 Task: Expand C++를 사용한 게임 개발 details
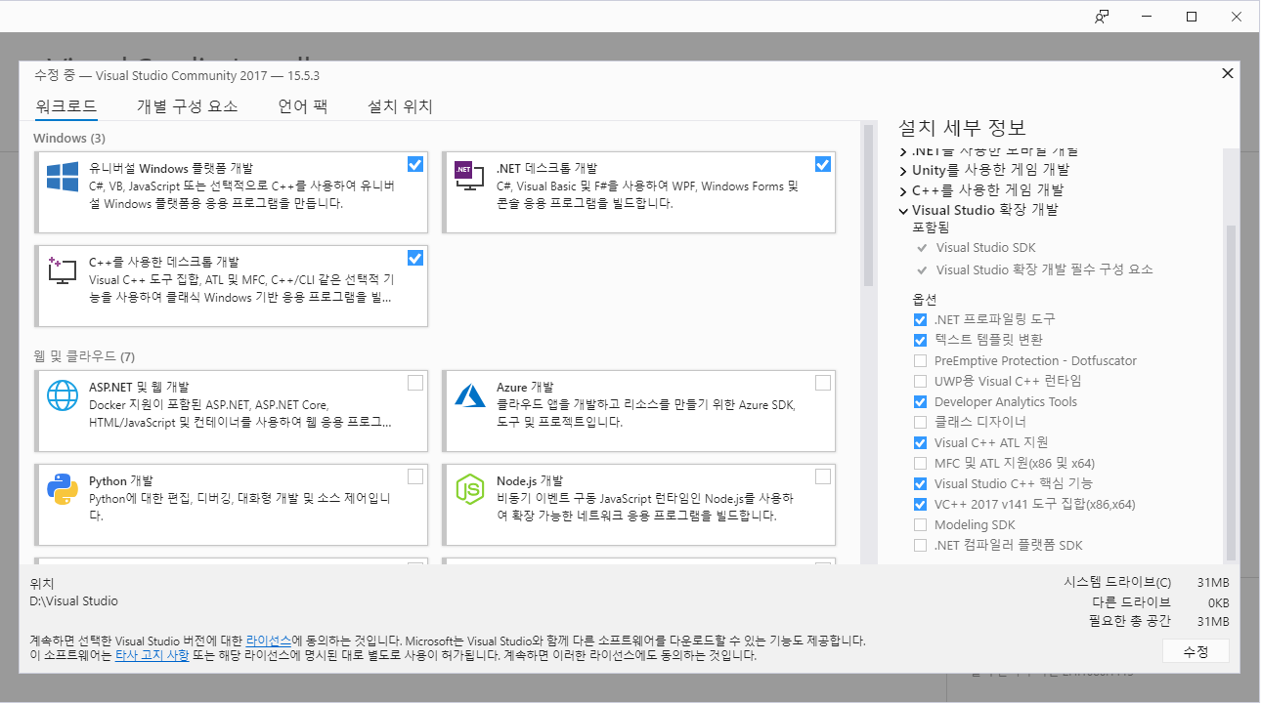point(903,190)
